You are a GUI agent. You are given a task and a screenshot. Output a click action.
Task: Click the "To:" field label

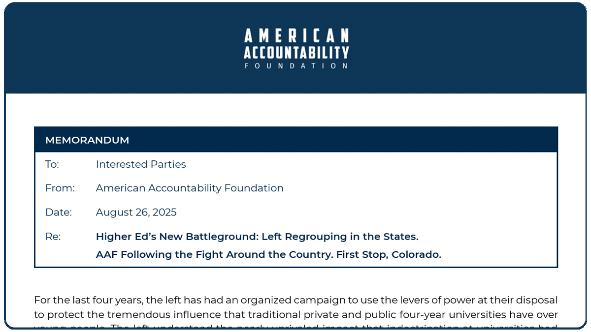[52, 164]
